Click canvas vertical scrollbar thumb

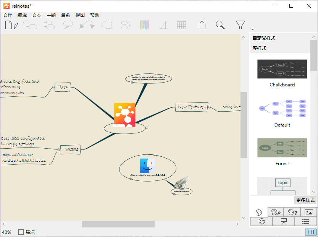pyautogui.click(x=244, y=125)
